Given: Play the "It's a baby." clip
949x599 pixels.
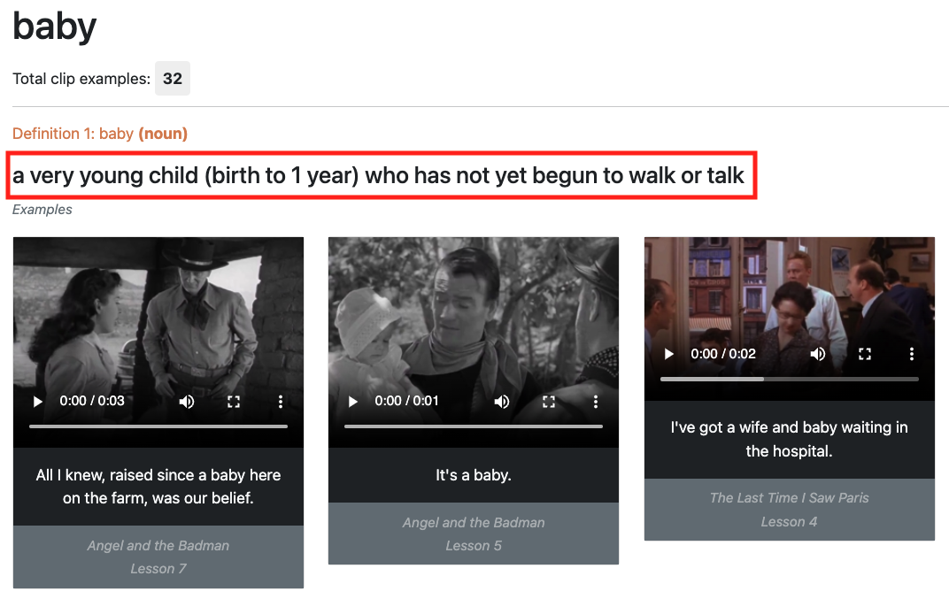Looking at the screenshot, I should (353, 401).
